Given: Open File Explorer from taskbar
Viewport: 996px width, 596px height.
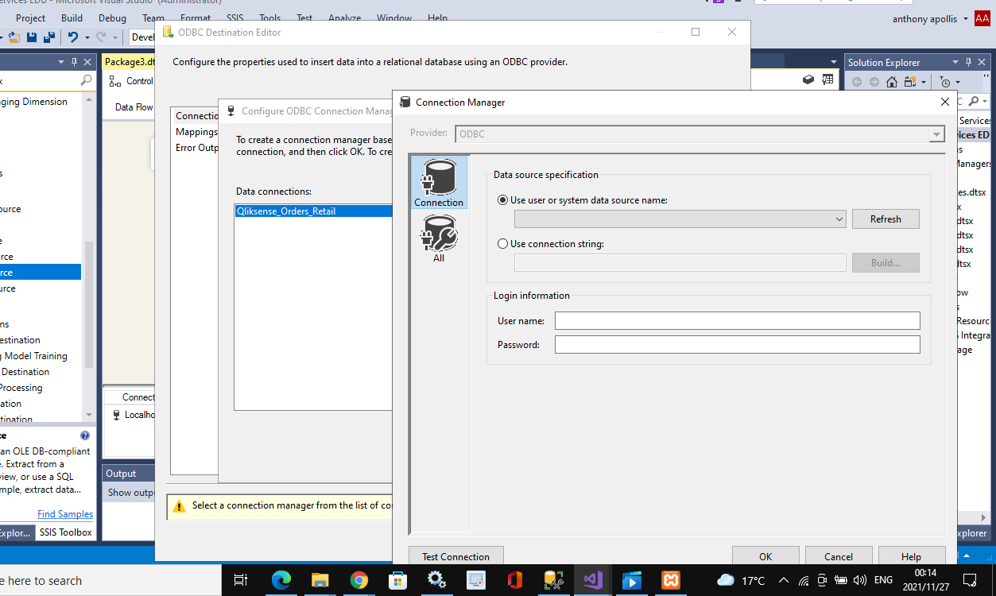Looking at the screenshot, I should coord(320,580).
